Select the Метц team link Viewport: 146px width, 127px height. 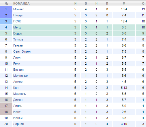17,27
